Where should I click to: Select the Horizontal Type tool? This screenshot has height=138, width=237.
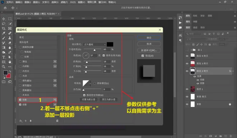(4, 57)
